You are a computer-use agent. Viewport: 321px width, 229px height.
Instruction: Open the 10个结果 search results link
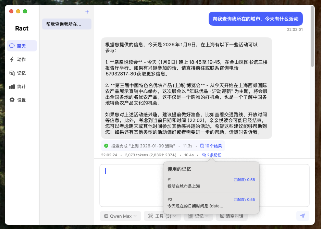211,146
